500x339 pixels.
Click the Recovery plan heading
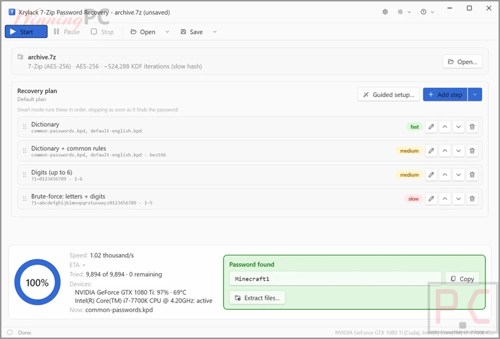click(37, 91)
